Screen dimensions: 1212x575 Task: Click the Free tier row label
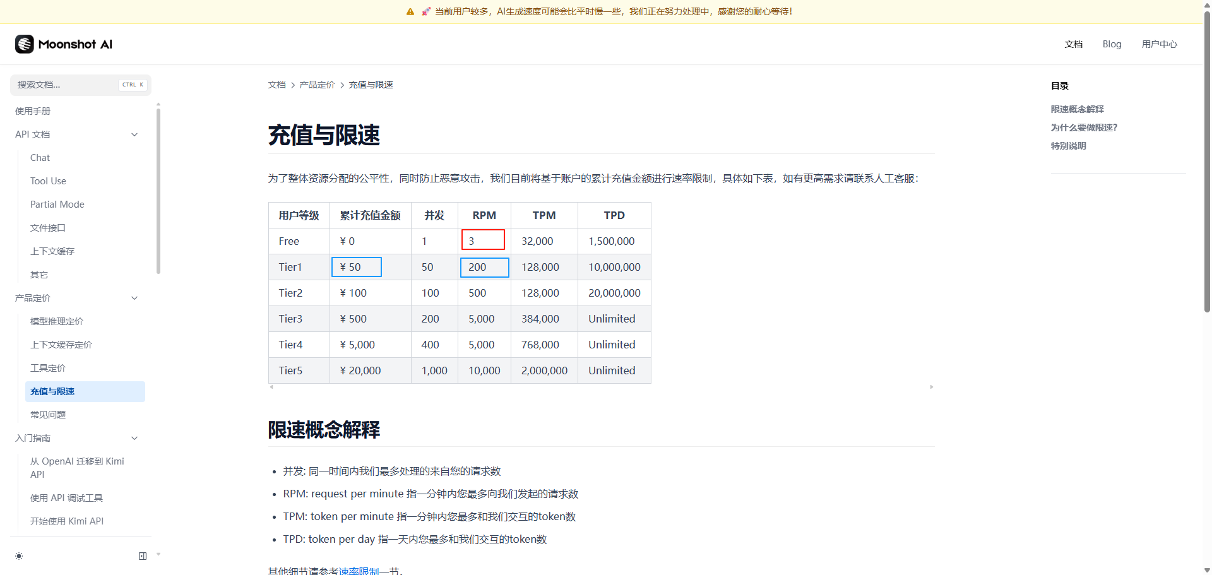pyautogui.click(x=289, y=241)
